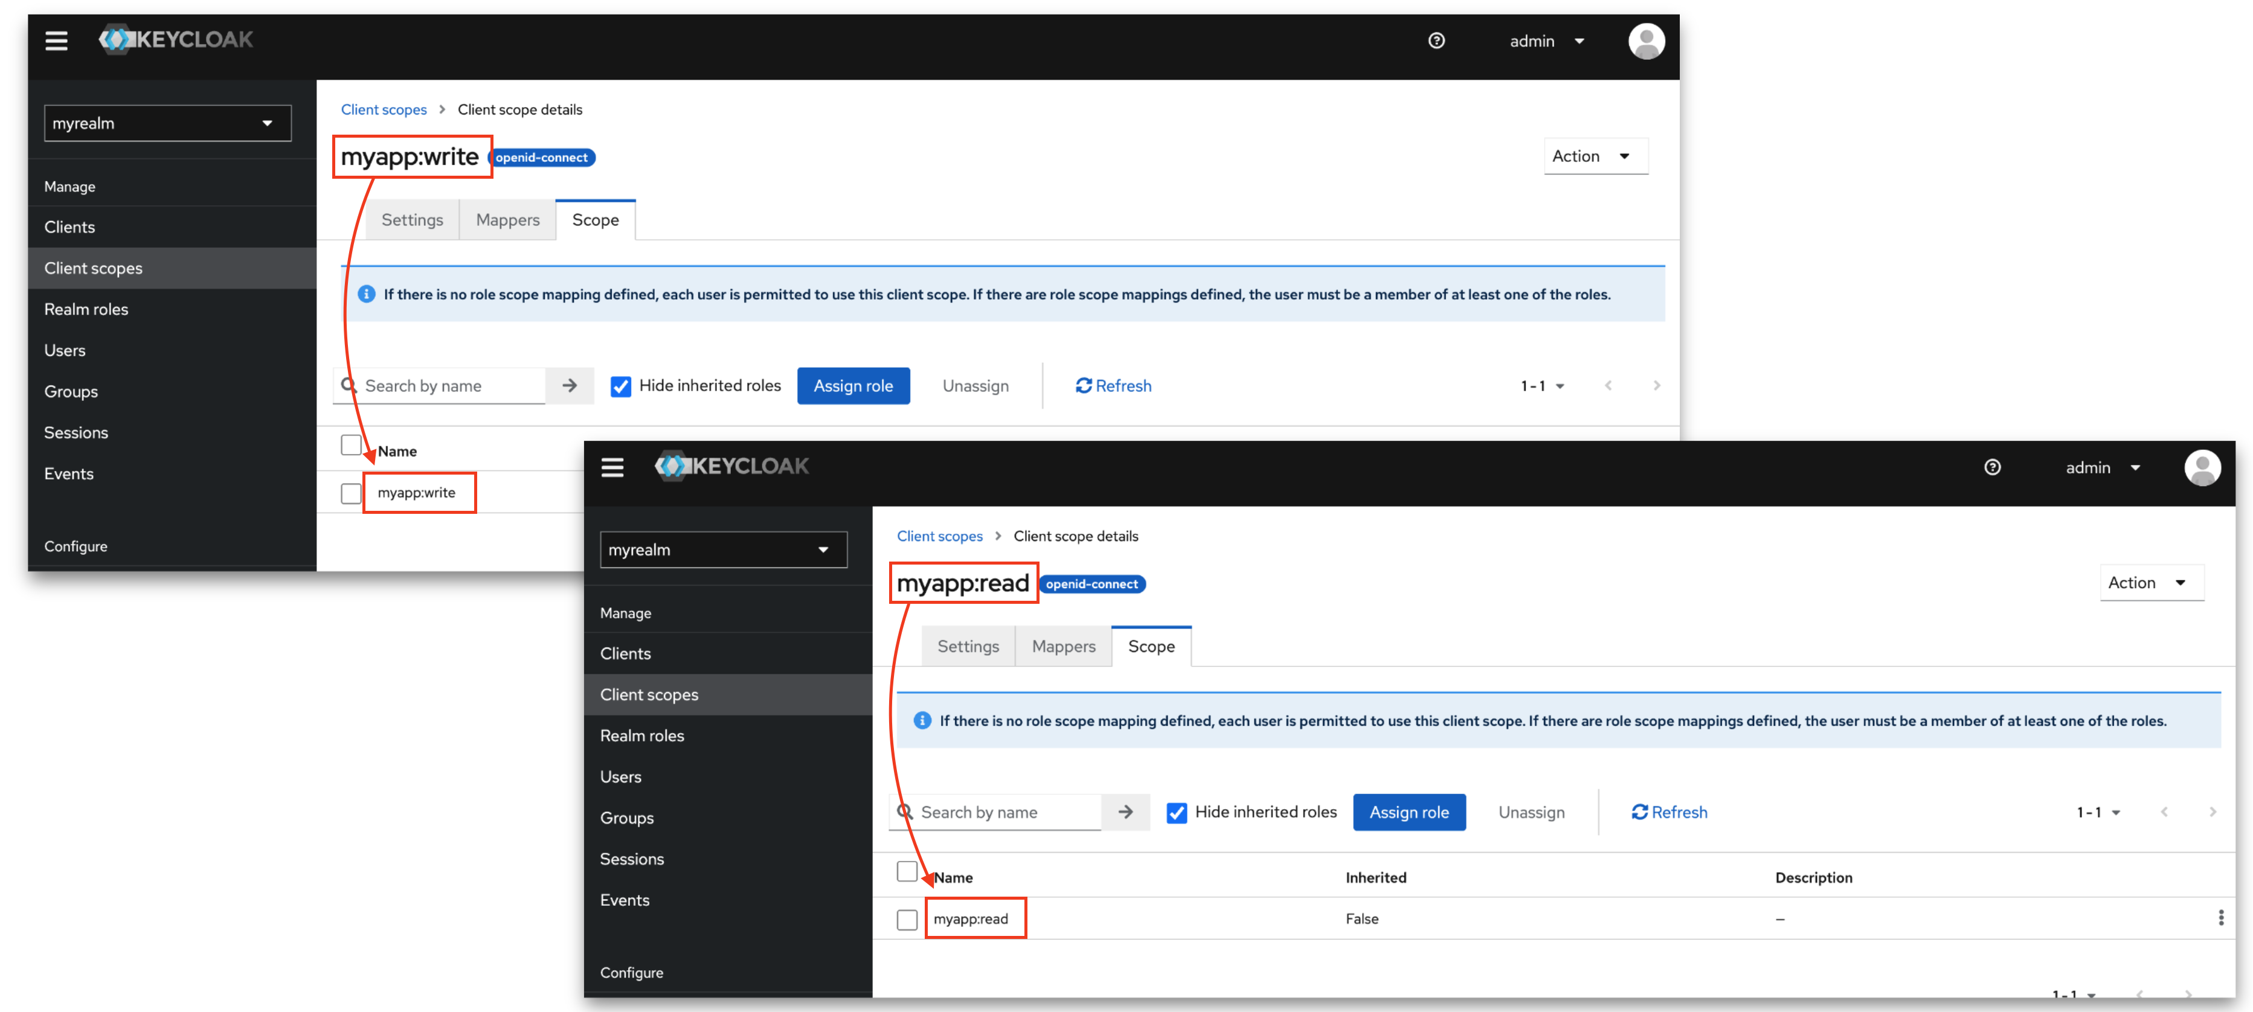Click help icon in myapp:write window
This screenshot has height=1012, width=2253.
point(1436,41)
